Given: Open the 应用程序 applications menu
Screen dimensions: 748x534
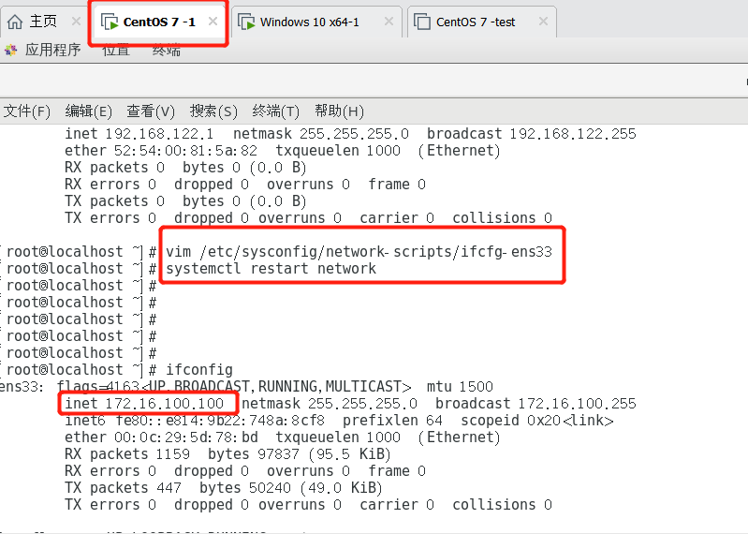Looking at the screenshot, I should click(52, 50).
